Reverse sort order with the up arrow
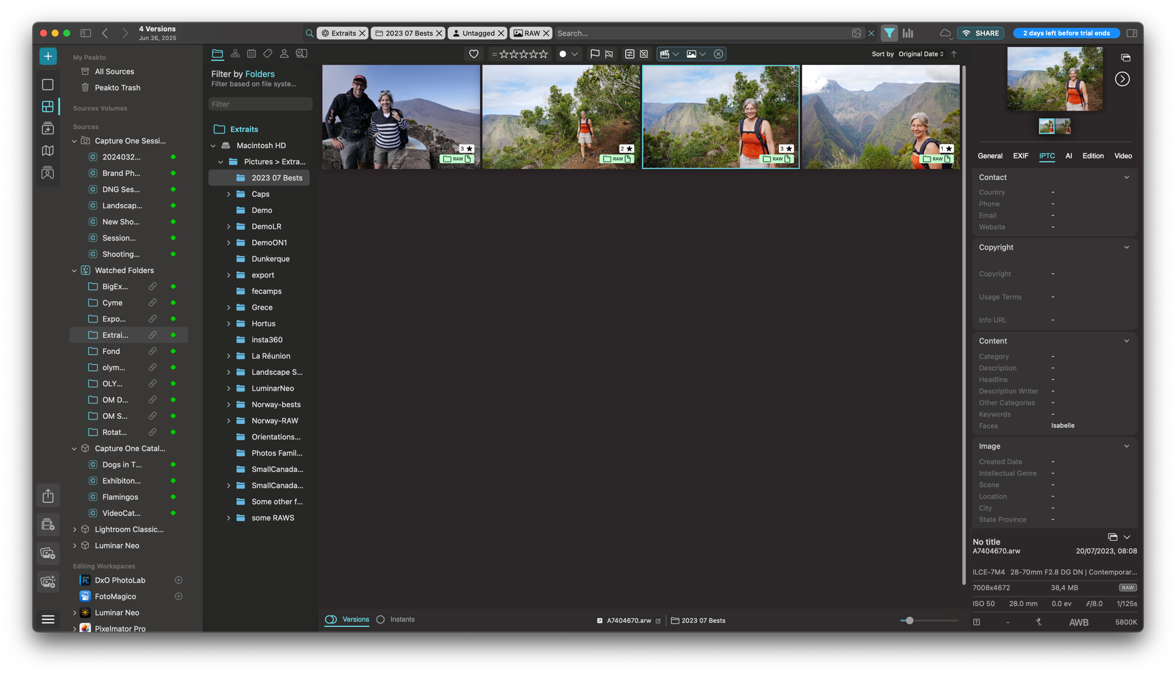 coord(954,54)
